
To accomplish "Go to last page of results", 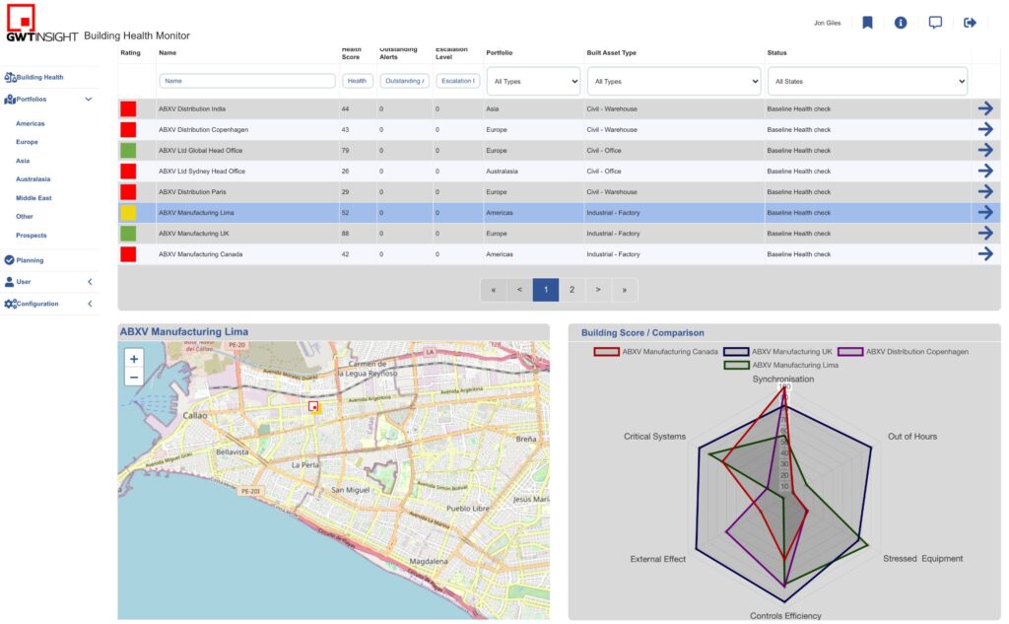I will [x=624, y=290].
